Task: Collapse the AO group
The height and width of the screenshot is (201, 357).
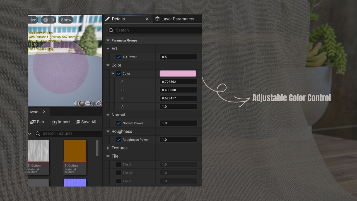Action: click(x=108, y=49)
